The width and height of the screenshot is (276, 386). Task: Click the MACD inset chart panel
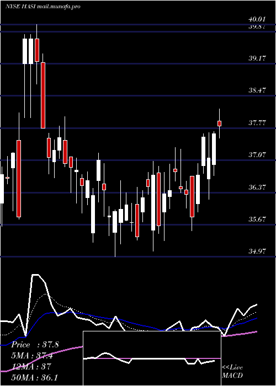pyautogui.click(x=152, y=358)
